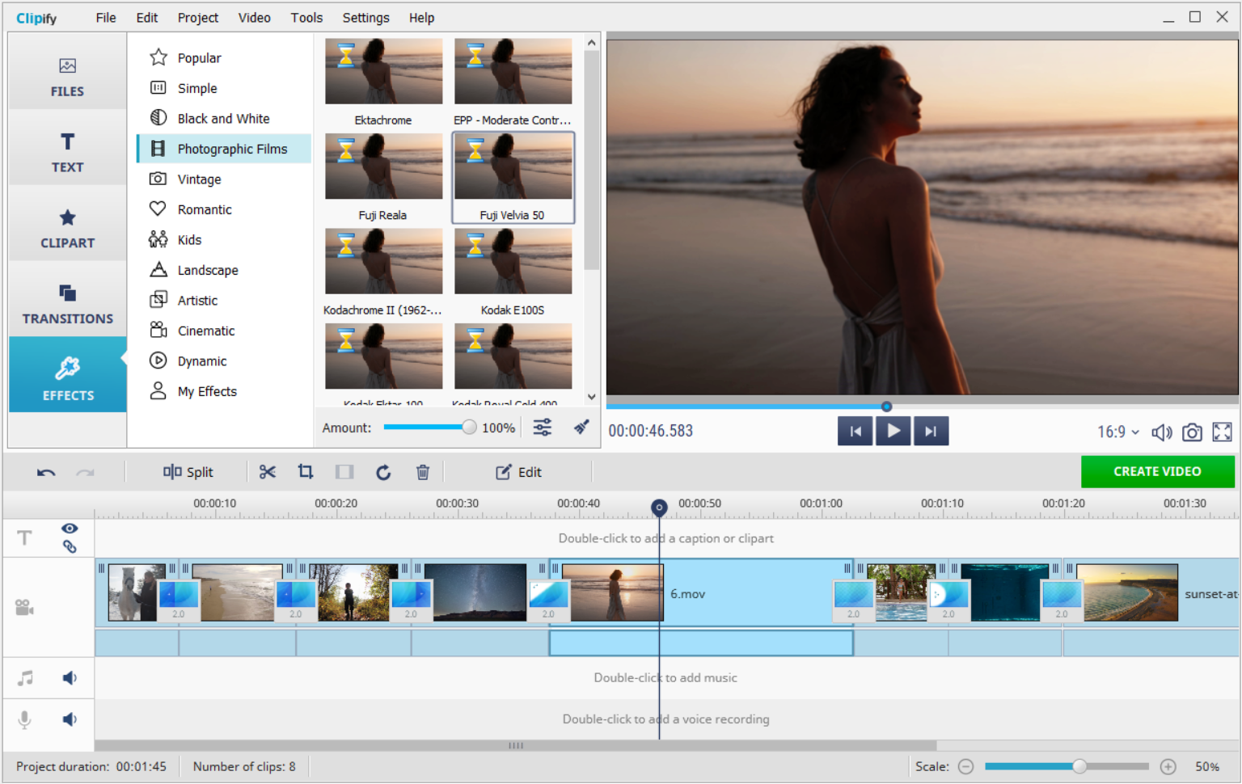Apply the Kodachrome II effect thumbnail
1242x784 pixels.
[383, 261]
